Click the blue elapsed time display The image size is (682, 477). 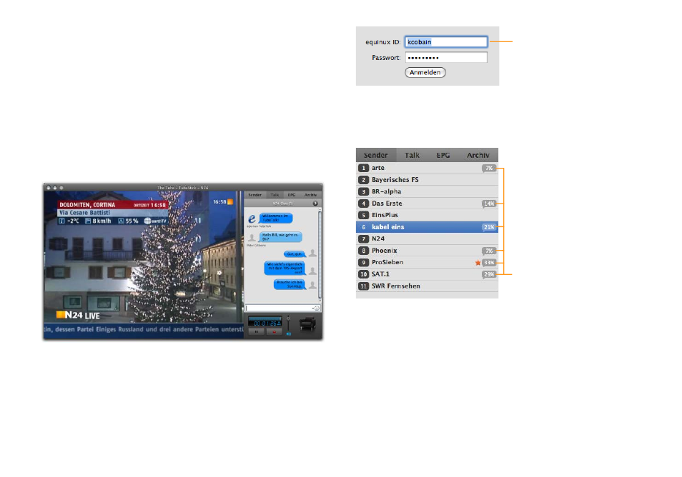265,321
